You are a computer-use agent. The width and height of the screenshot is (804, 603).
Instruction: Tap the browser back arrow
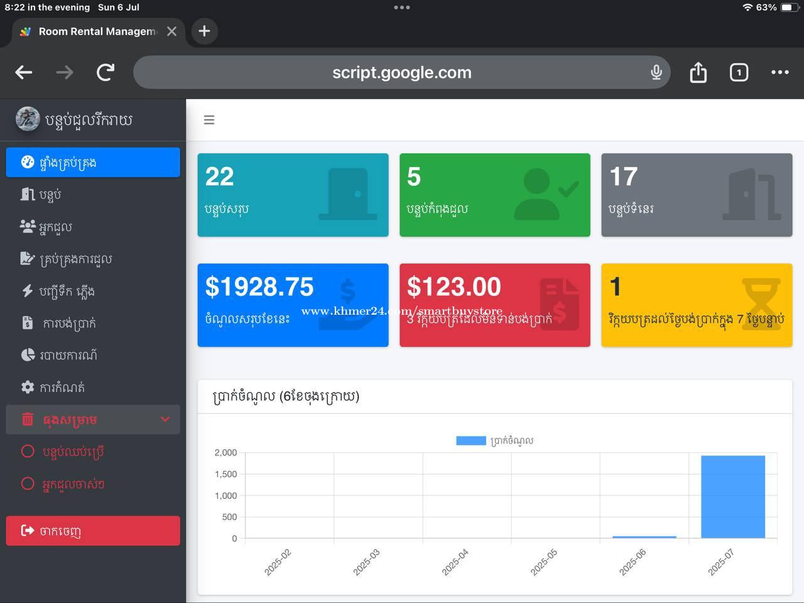[x=24, y=73]
